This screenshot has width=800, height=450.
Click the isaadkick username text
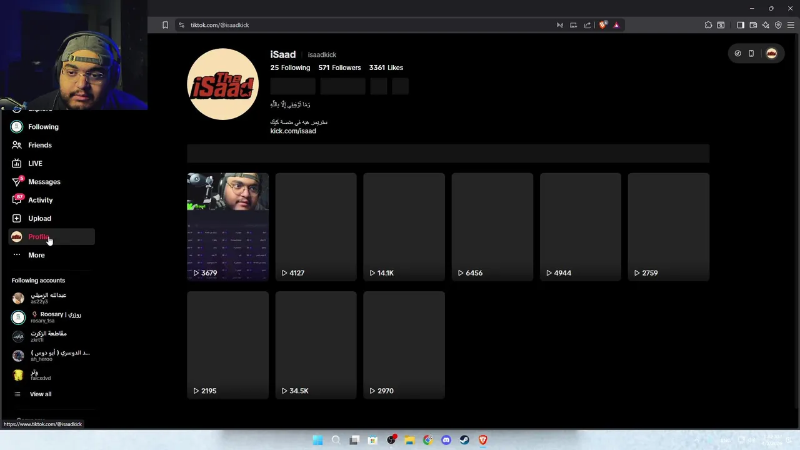pyautogui.click(x=322, y=55)
